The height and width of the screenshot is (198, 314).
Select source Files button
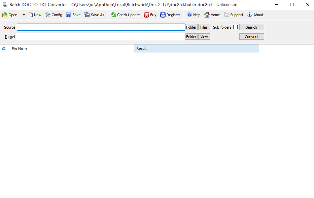point(204,27)
